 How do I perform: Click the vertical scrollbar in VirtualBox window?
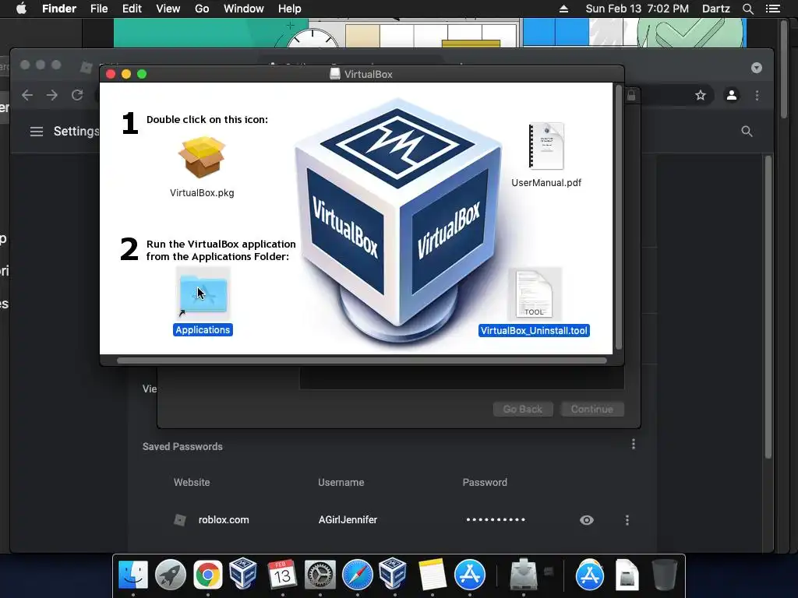coord(619,217)
